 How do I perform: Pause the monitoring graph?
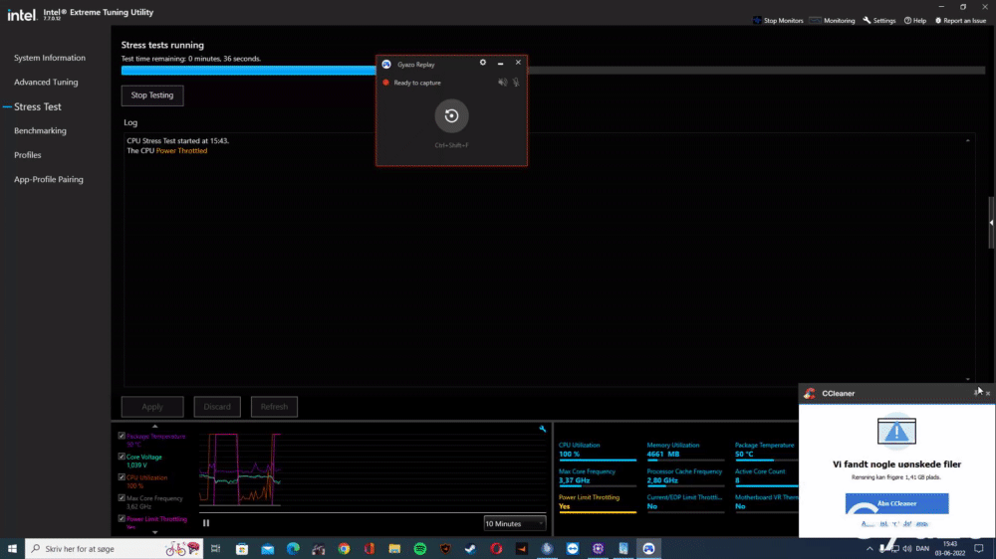[x=206, y=523]
